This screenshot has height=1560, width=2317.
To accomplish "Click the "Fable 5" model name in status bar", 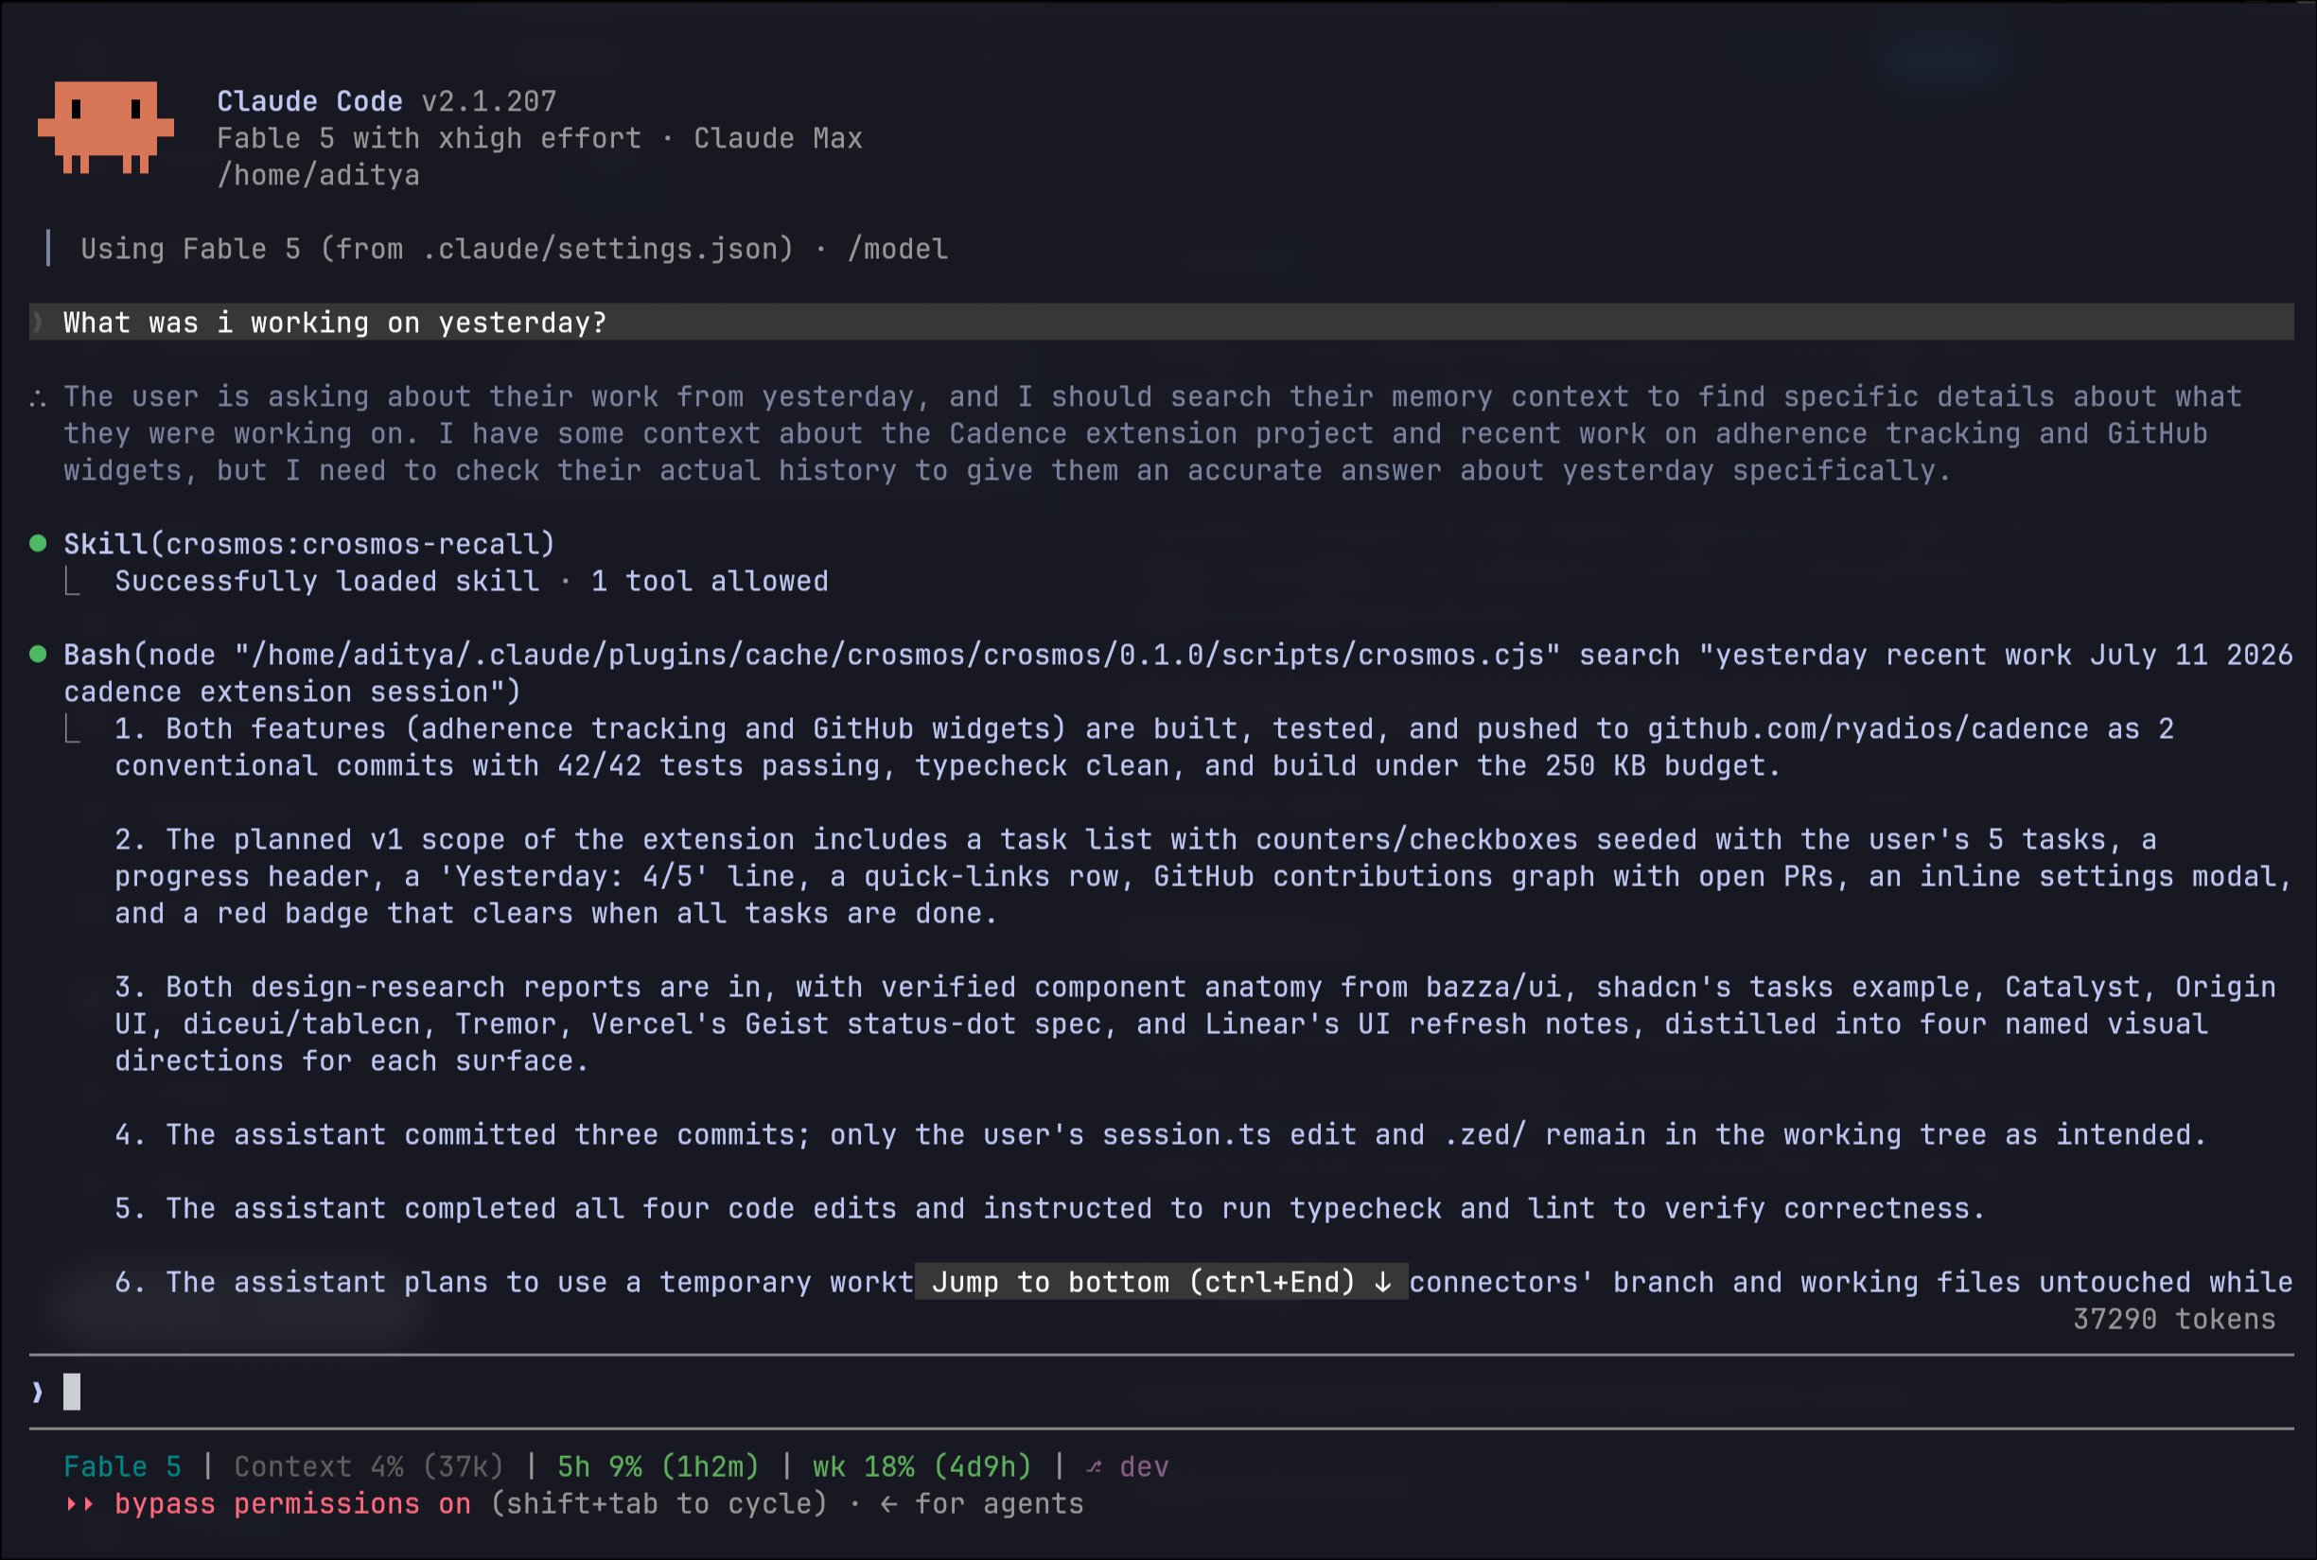I will pyautogui.click(x=122, y=1466).
